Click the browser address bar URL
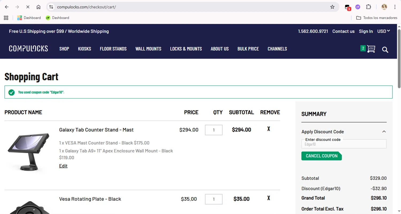401x214 pixels. 86,7
